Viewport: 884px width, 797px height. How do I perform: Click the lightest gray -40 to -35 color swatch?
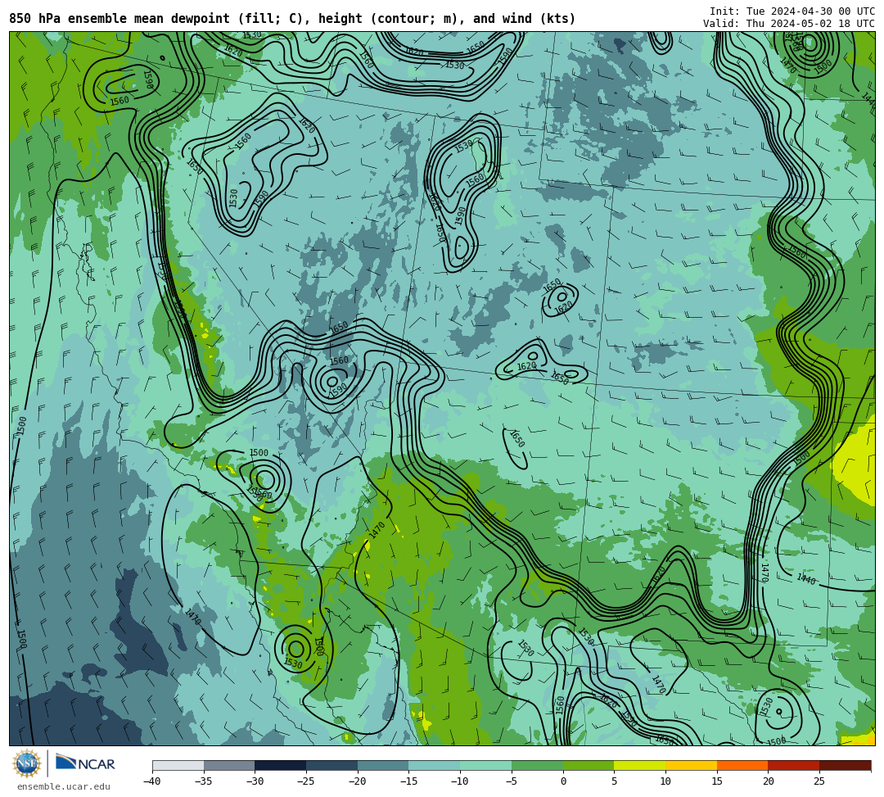point(178,765)
